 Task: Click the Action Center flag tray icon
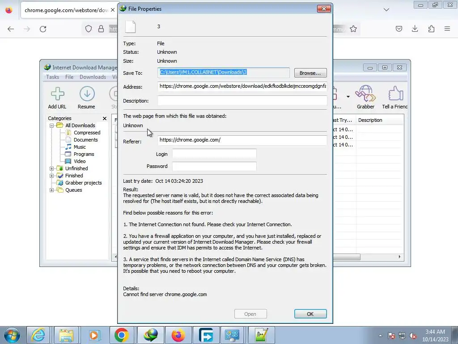click(x=391, y=336)
